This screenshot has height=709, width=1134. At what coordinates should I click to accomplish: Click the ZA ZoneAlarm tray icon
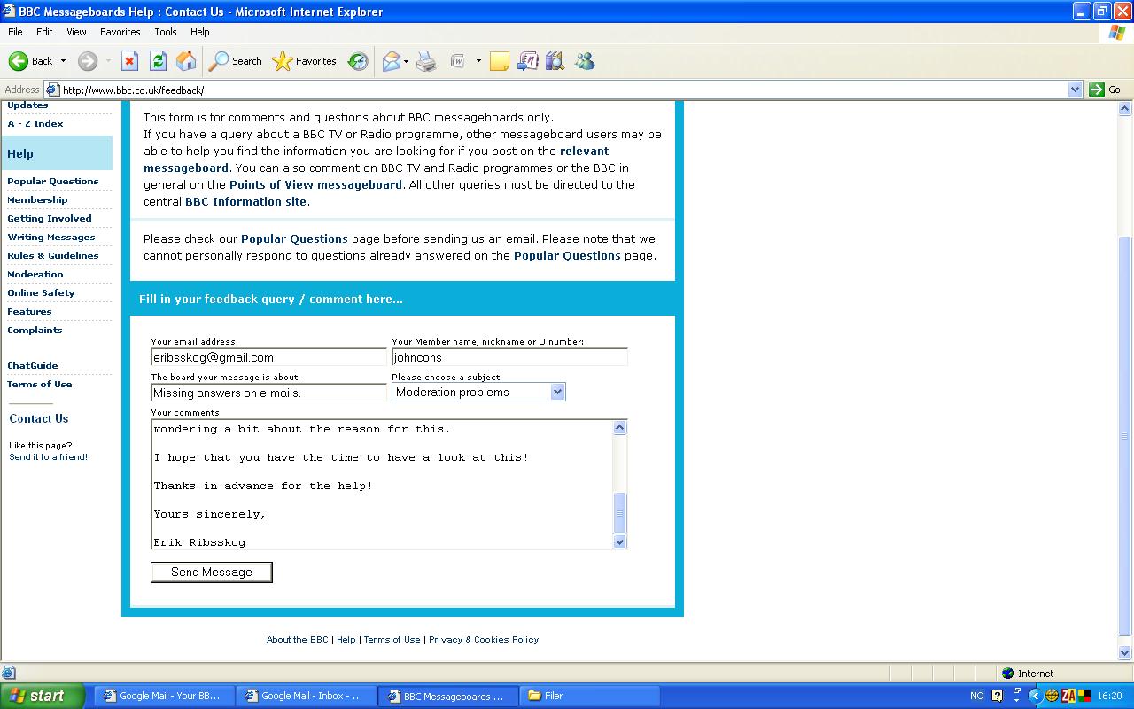tap(1068, 696)
